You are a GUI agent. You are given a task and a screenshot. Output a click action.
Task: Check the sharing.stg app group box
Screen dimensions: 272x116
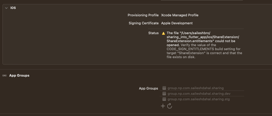pyautogui.click(x=164, y=99)
